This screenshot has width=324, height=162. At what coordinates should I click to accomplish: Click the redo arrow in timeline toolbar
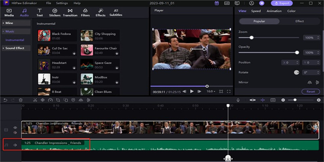(13, 100)
